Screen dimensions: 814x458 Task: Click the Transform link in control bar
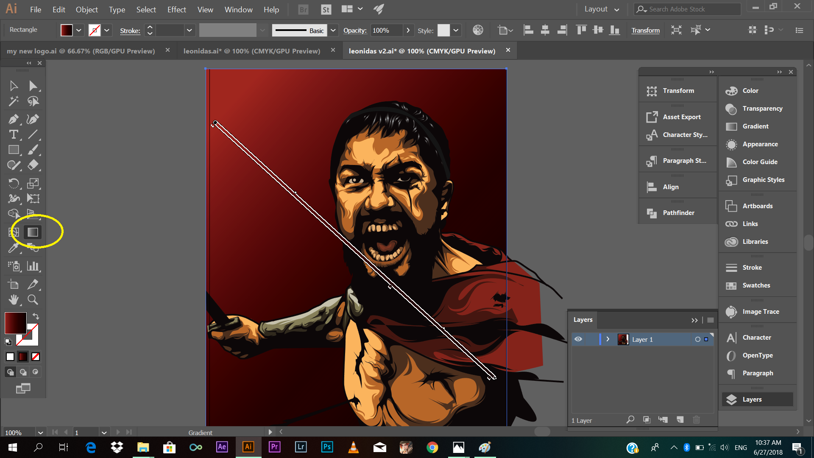pyautogui.click(x=645, y=30)
